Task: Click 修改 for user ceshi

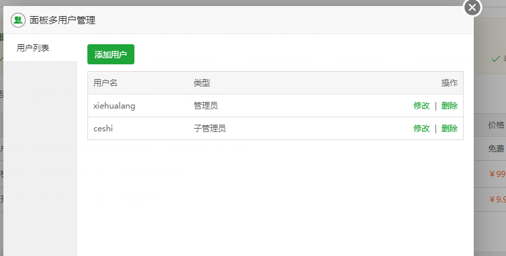Action: point(421,129)
